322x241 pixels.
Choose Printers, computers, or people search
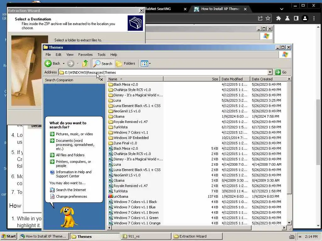[70, 163]
